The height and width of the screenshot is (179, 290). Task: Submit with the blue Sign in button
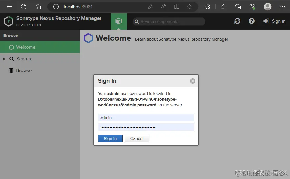(x=110, y=139)
